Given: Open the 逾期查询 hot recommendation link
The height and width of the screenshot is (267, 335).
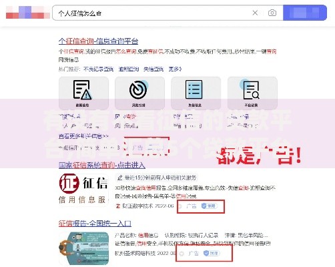Looking at the screenshot, I should pos(129,69).
